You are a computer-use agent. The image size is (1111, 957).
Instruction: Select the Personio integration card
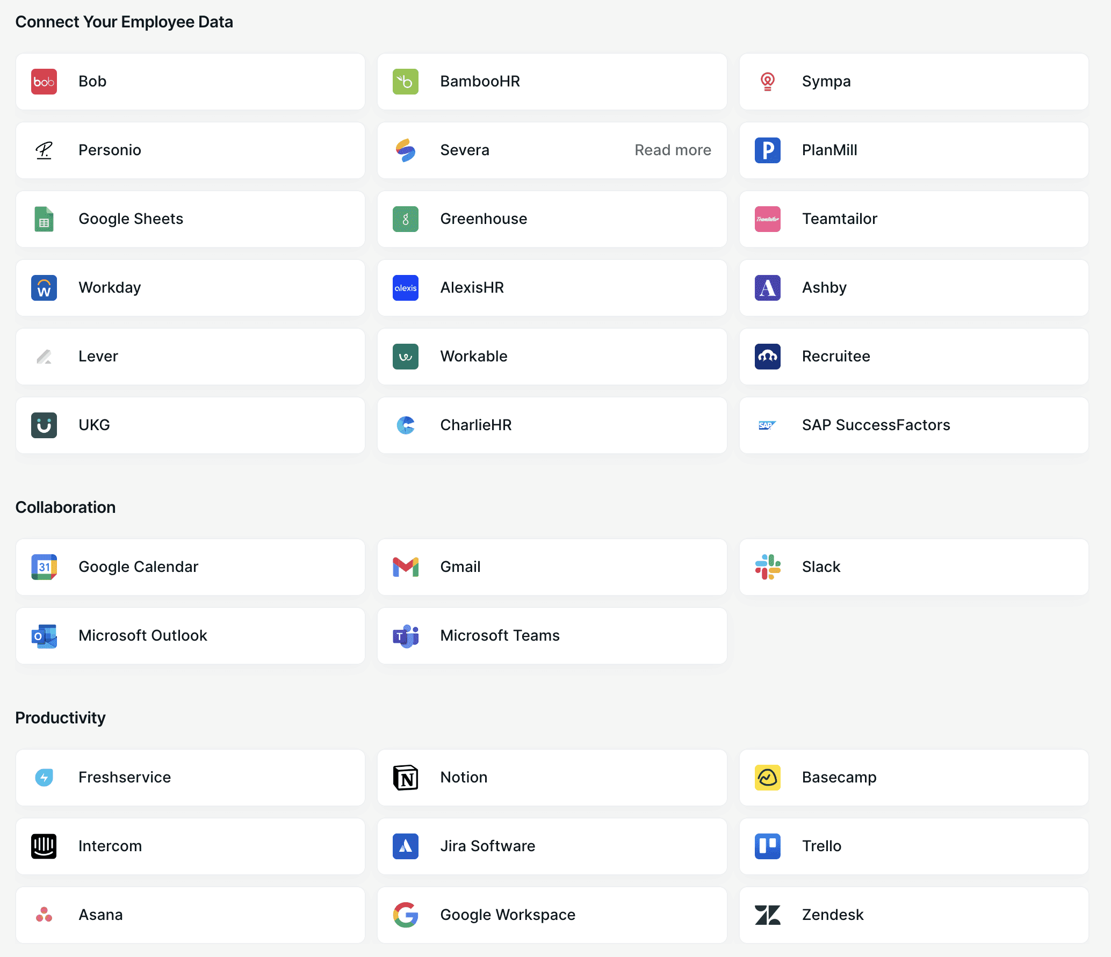pos(190,150)
